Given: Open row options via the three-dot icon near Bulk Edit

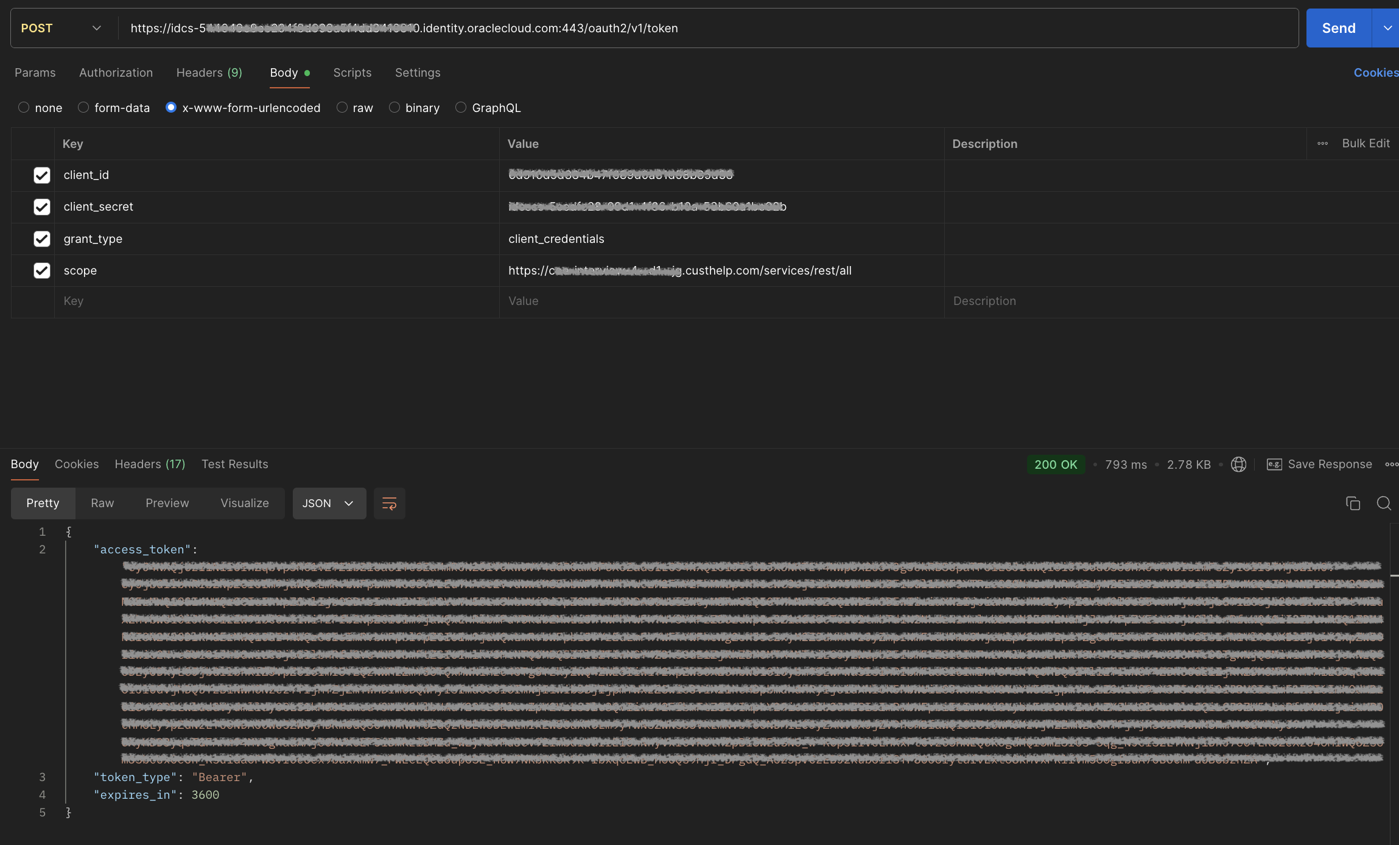Looking at the screenshot, I should pyautogui.click(x=1322, y=143).
